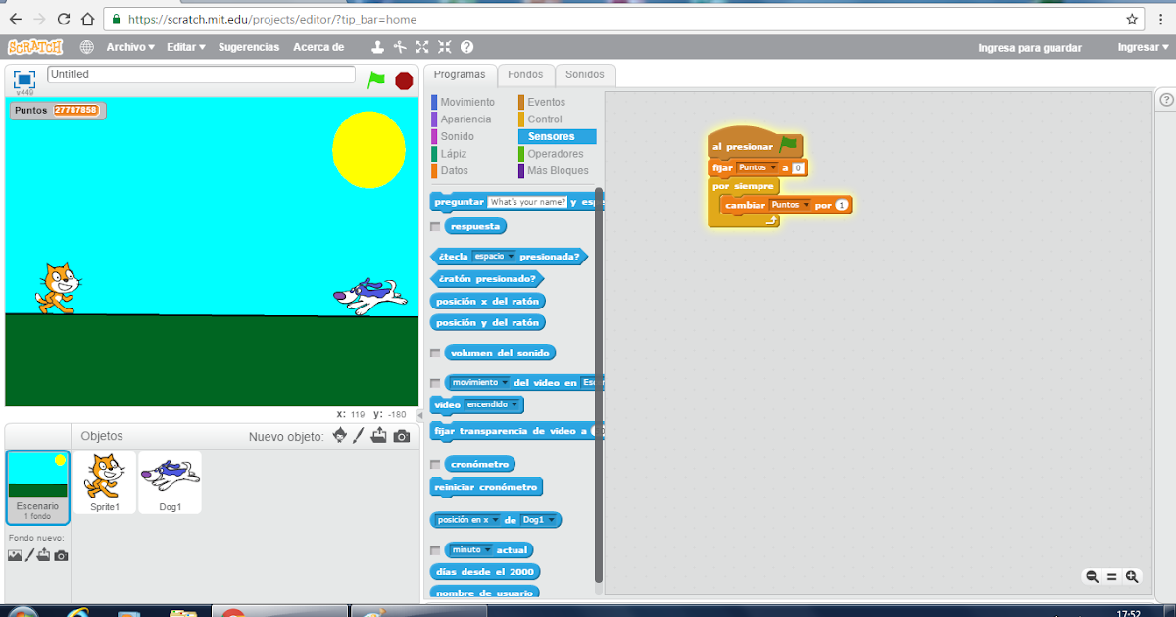Start the project with the green flag
This screenshot has height=617, width=1176.
point(375,79)
